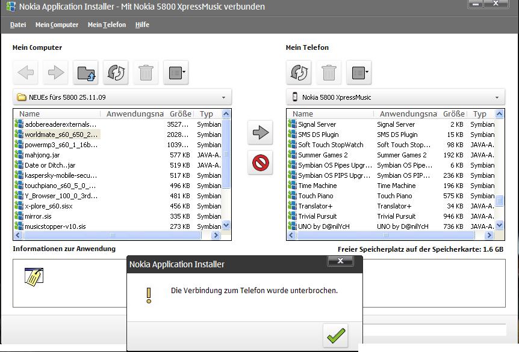Select x-plore_s60.sisx file
This screenshot has width=519, height=352.
coord(118,207)
